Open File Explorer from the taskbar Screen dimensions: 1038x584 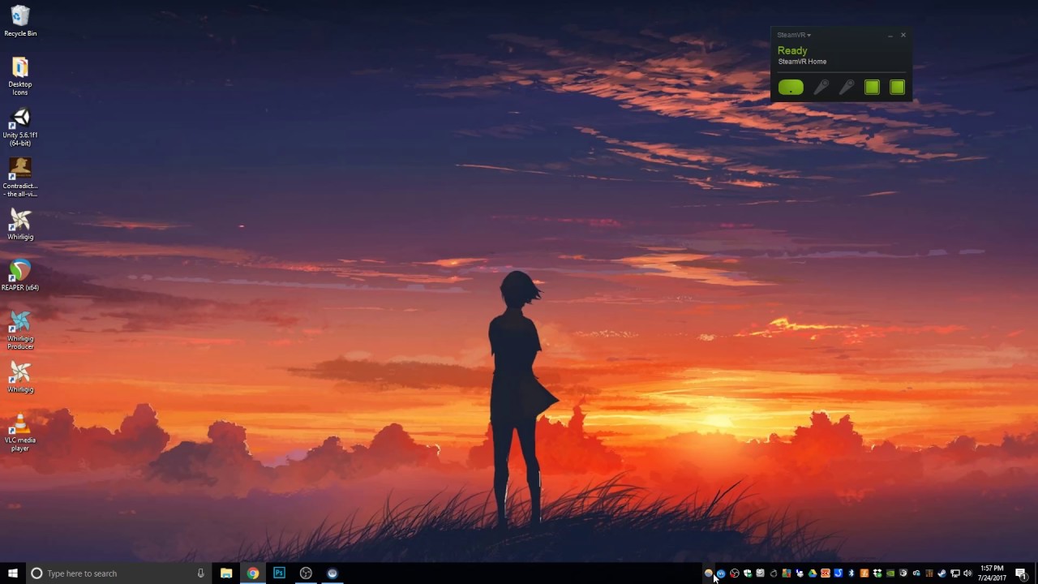click(x=226, y=573)
